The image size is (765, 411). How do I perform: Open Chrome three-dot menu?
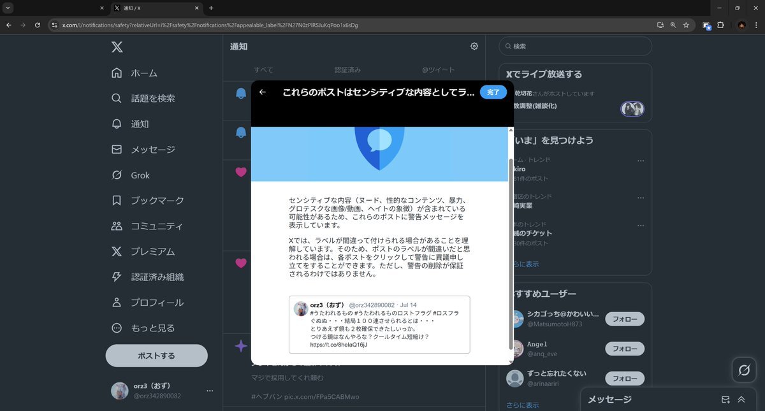coord(756,25)
